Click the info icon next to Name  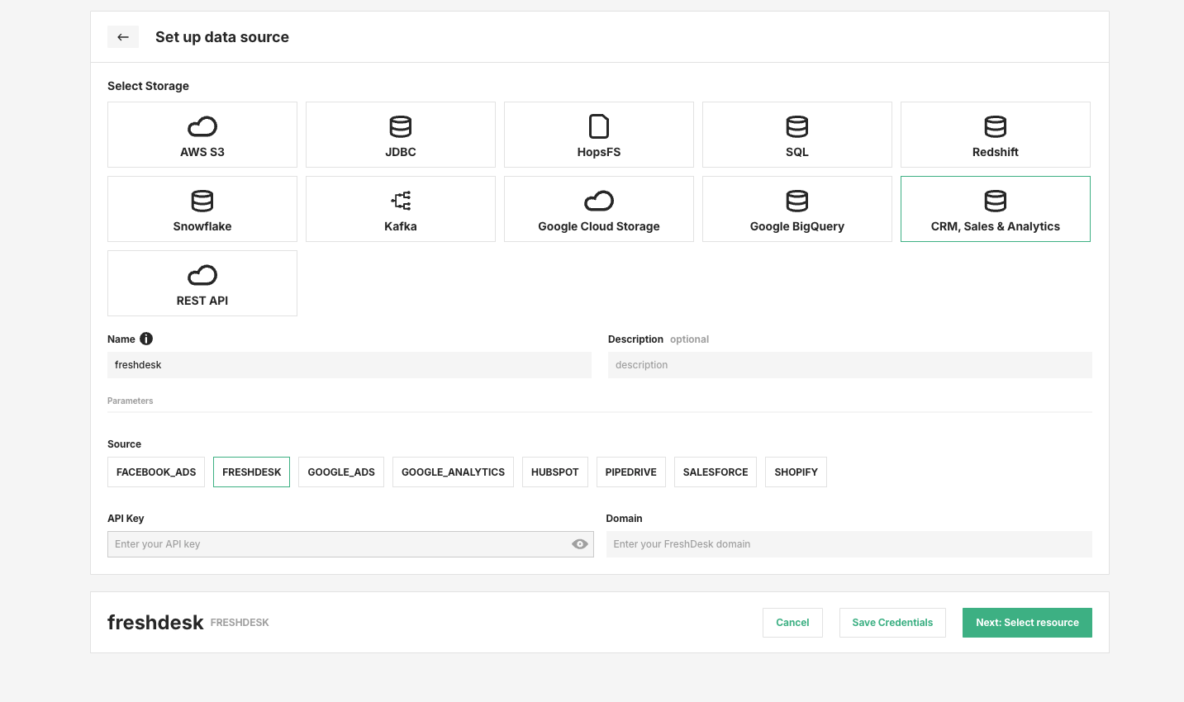click(146, 339)
